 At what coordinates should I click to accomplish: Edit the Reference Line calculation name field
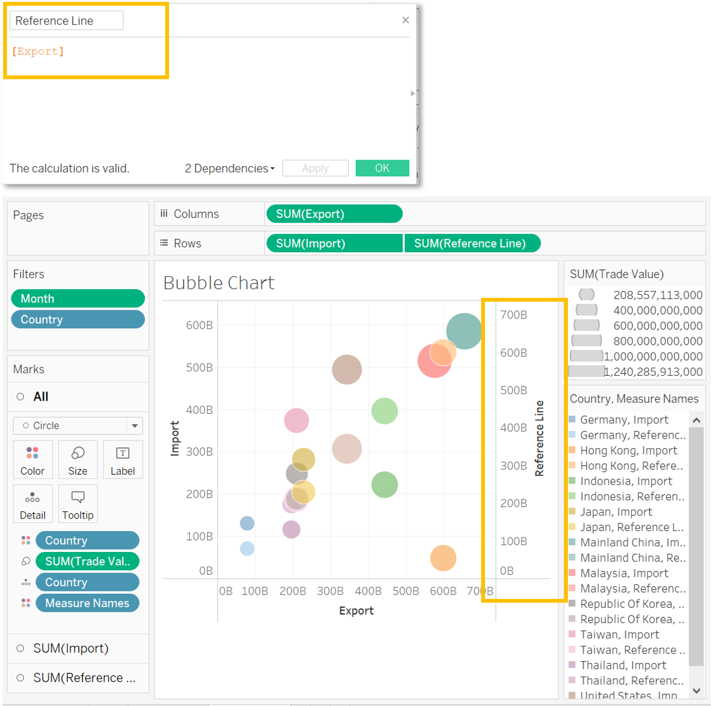coord(66,21)
